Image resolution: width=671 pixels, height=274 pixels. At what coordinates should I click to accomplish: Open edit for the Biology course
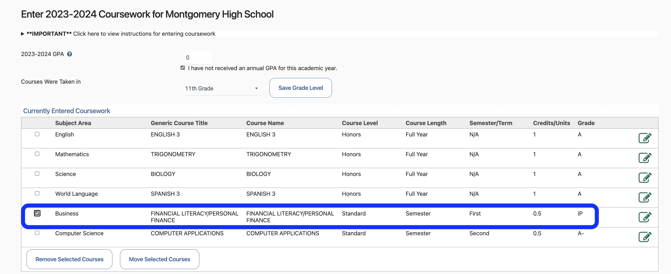click(645, 178)
